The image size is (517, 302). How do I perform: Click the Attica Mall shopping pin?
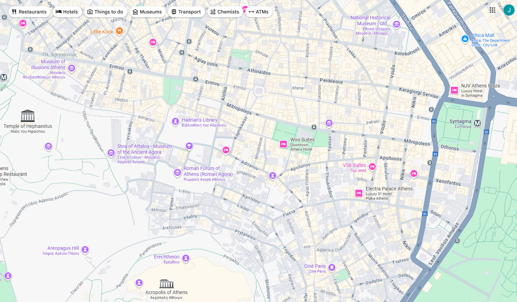click(x=465, y=39)
